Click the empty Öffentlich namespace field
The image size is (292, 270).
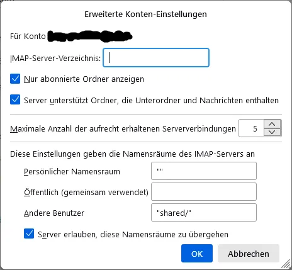204,191
